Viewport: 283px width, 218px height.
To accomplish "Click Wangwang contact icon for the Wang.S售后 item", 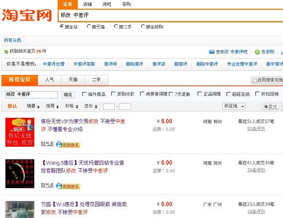I will [68, 186].
